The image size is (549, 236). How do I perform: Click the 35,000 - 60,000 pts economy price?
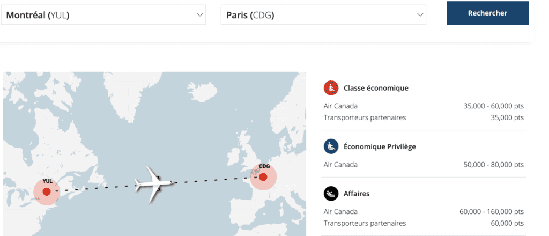point(493,106)
